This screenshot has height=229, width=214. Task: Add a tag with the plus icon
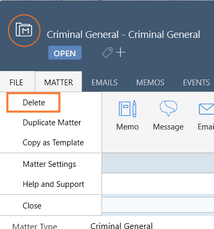[x=120, y=52]
